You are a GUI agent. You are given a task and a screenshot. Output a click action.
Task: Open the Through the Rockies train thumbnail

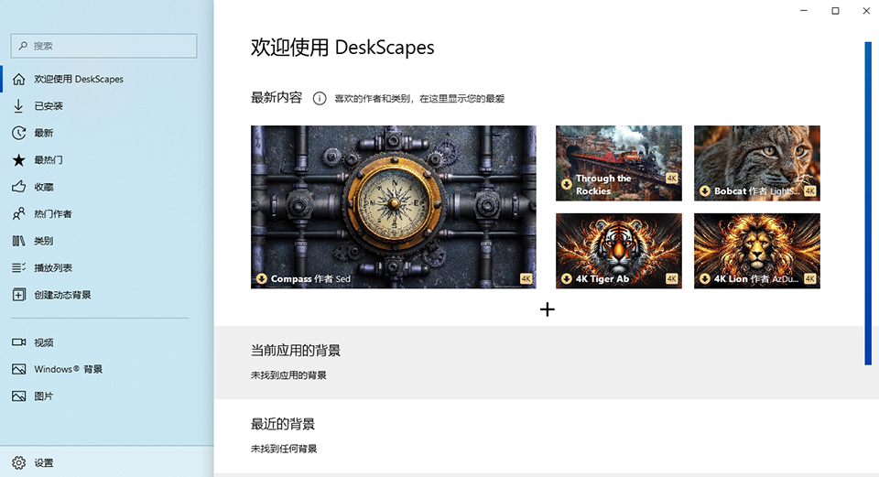[x=619, y=163]
